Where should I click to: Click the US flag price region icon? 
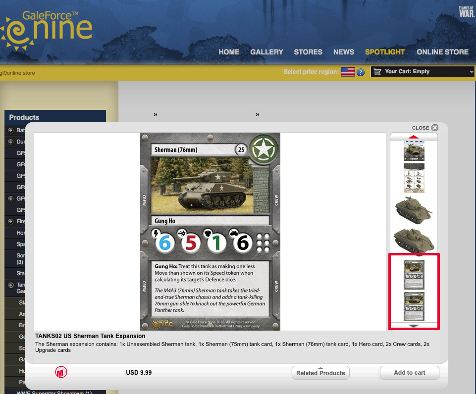pos(348,72)
